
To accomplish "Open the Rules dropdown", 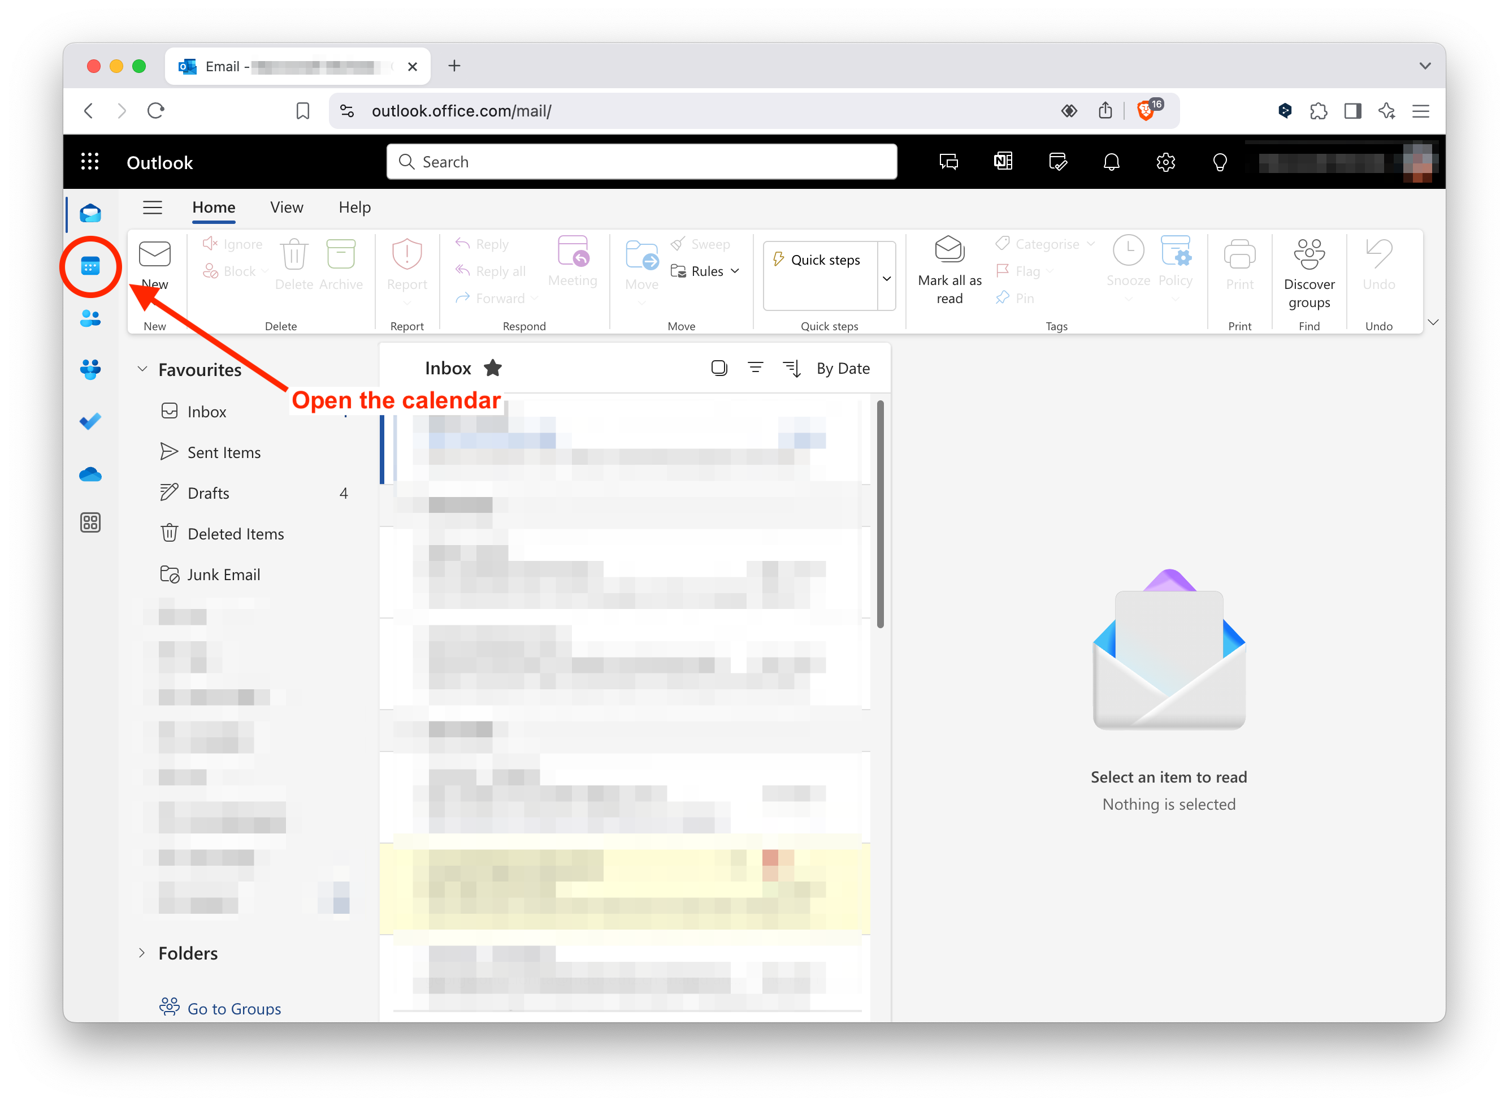I will coord(705,270).
